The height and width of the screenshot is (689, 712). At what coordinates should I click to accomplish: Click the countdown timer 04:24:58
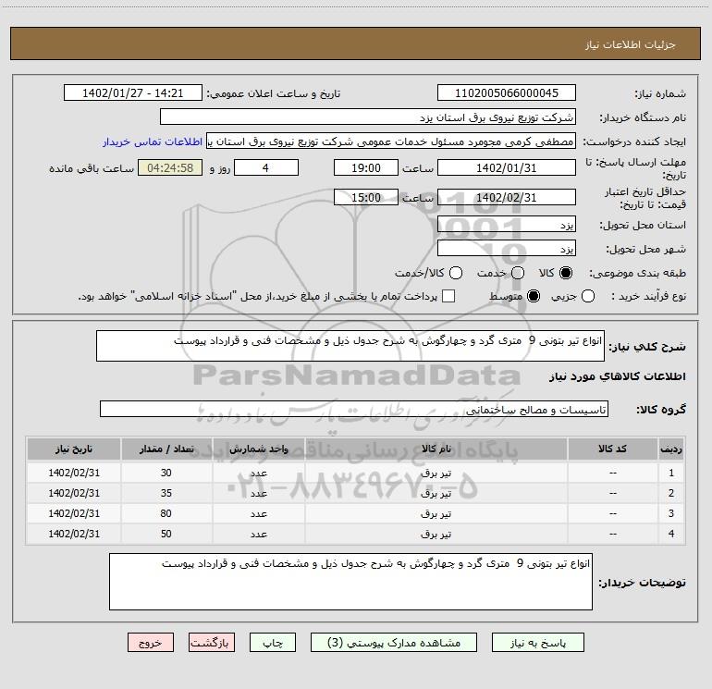click(170, 167)
